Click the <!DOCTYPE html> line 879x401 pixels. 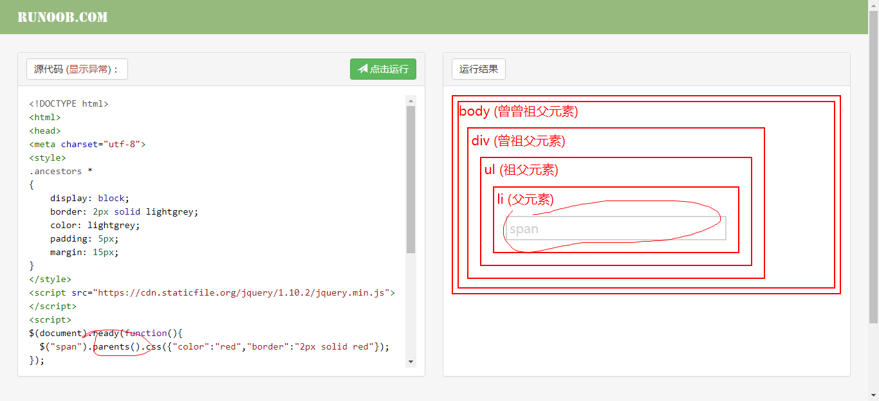coord(69,103)
